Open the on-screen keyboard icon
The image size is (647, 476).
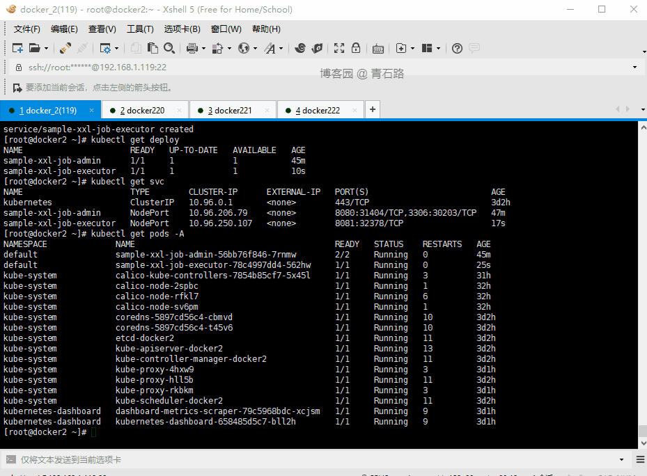378,49
